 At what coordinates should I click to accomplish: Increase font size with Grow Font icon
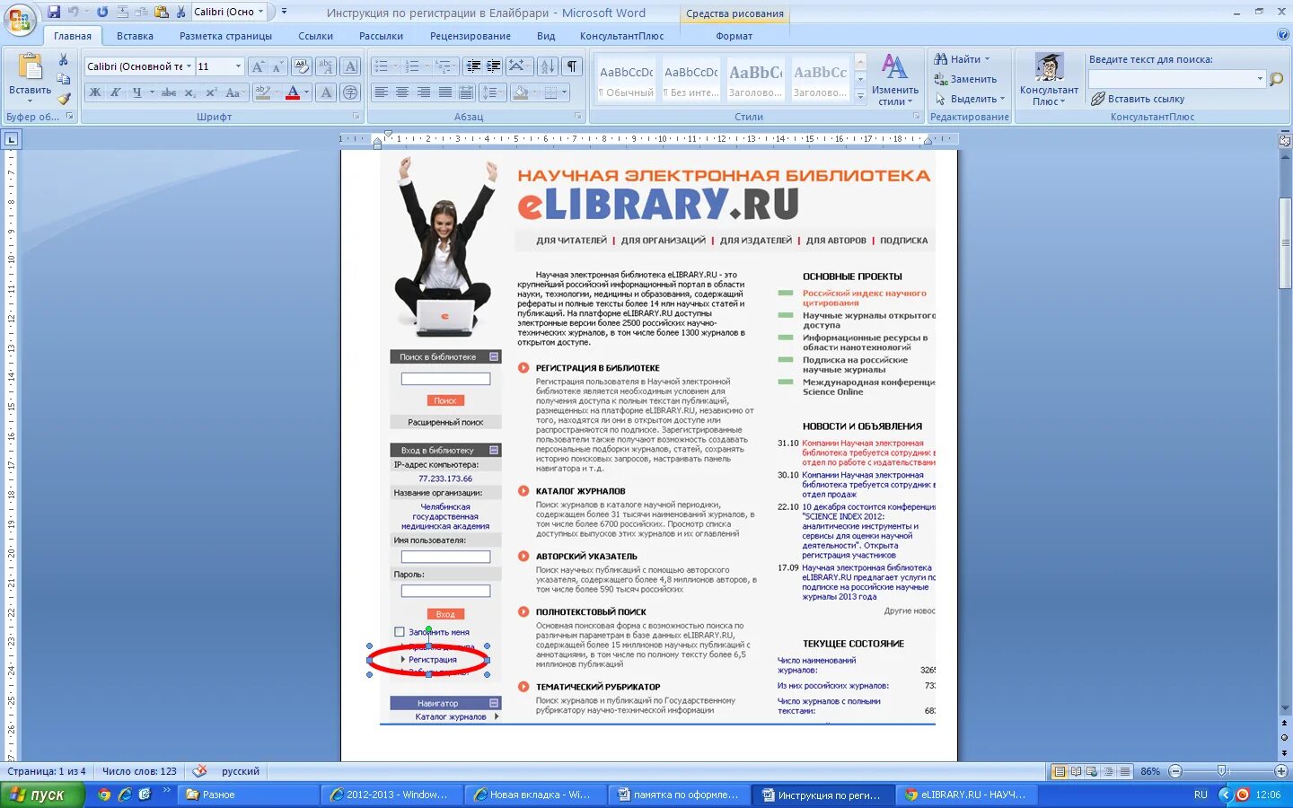click(x=258, y=66)
